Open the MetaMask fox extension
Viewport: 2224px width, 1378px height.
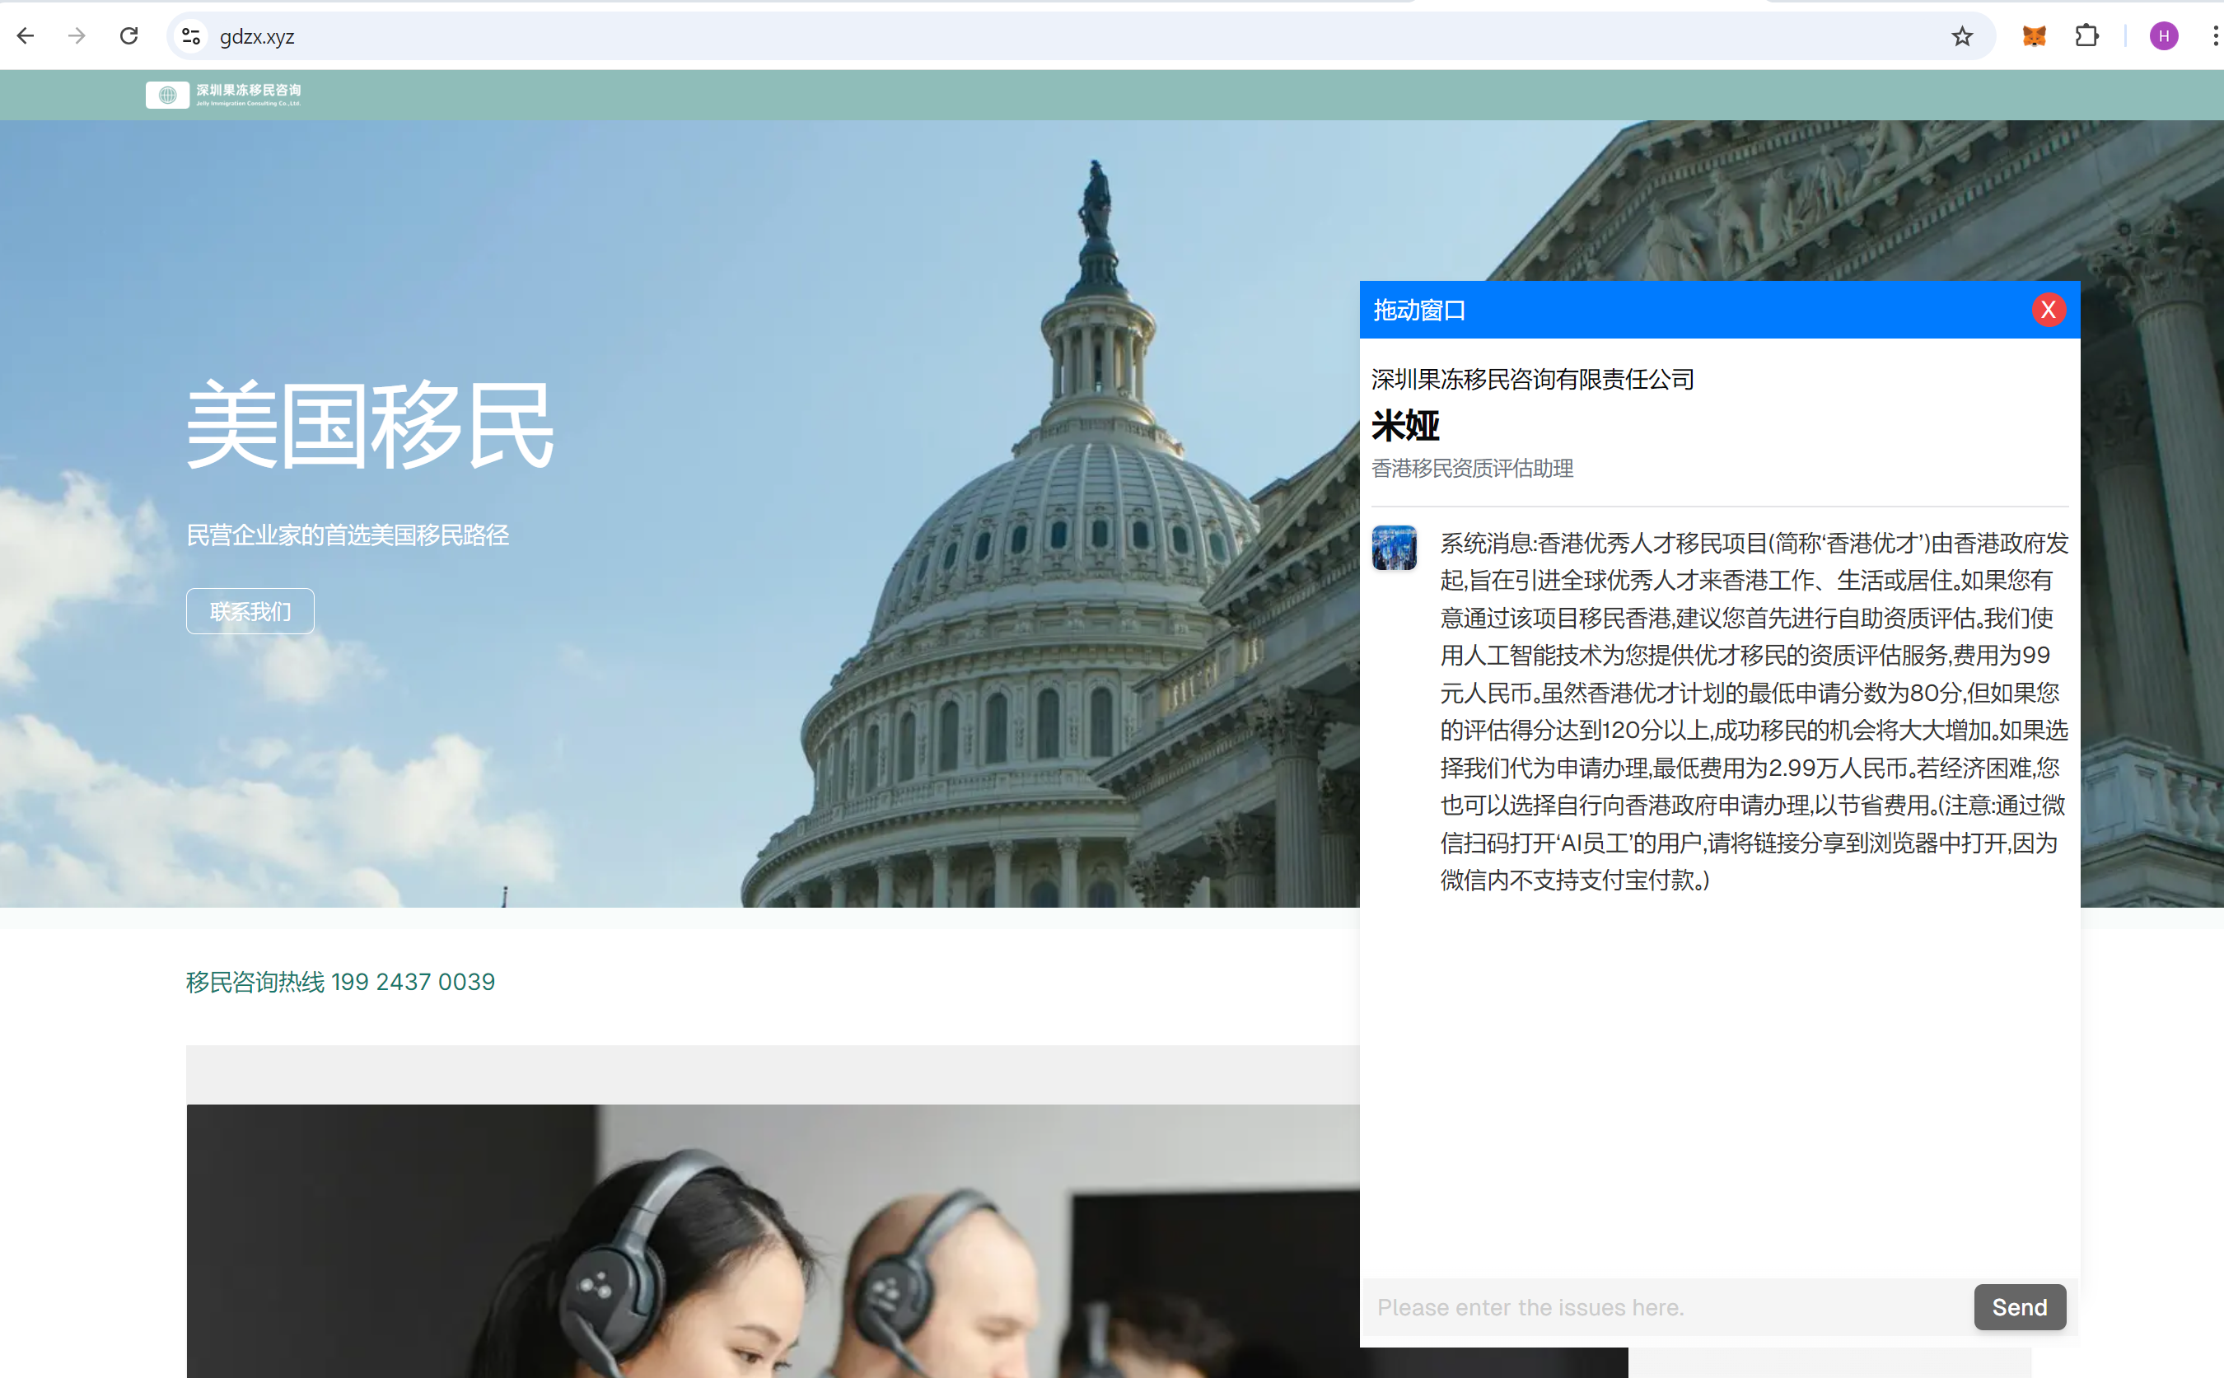[x=2034, y=35]
